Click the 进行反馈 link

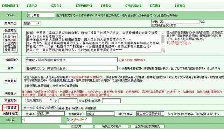pos(68,80)
